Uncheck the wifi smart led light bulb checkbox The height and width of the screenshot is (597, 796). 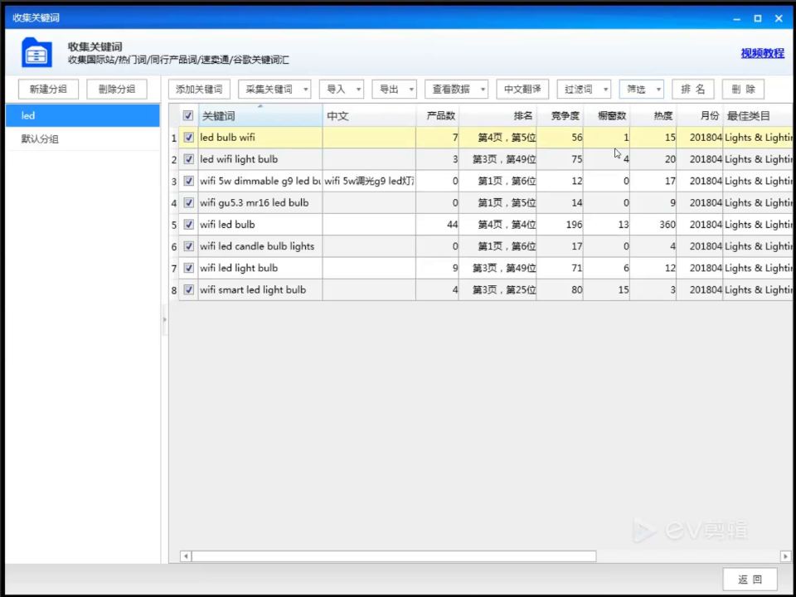pyautogui.click(x=188, y=290)
